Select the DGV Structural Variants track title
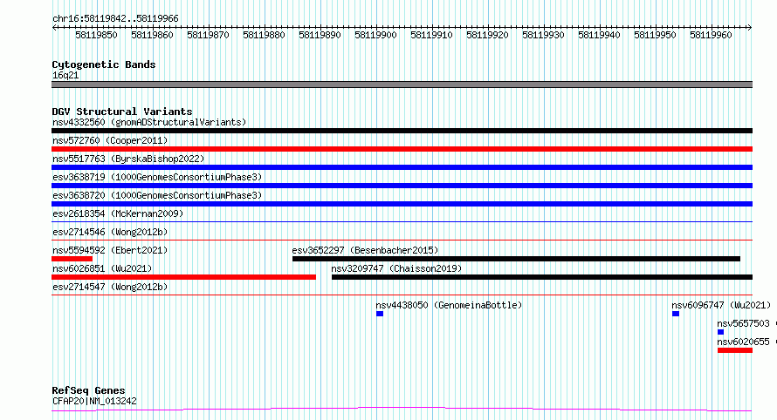 (122, 112)
